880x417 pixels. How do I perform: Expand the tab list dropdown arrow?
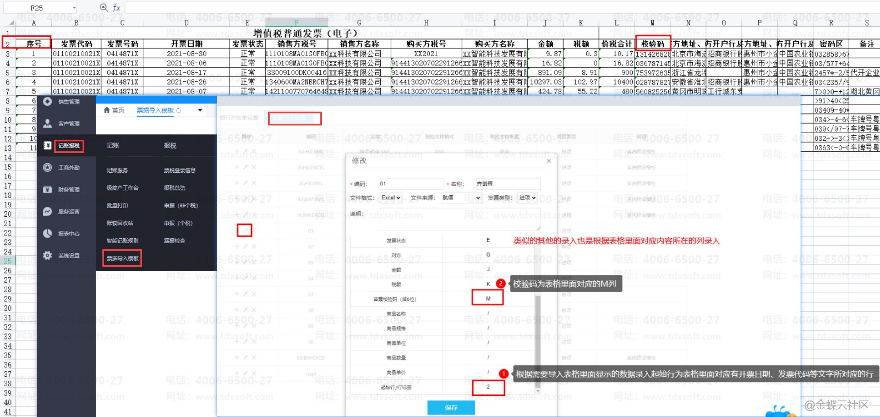tap(200, 110)
